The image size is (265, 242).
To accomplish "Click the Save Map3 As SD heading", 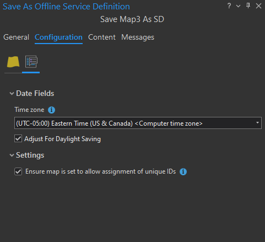I will click(132, 19).
